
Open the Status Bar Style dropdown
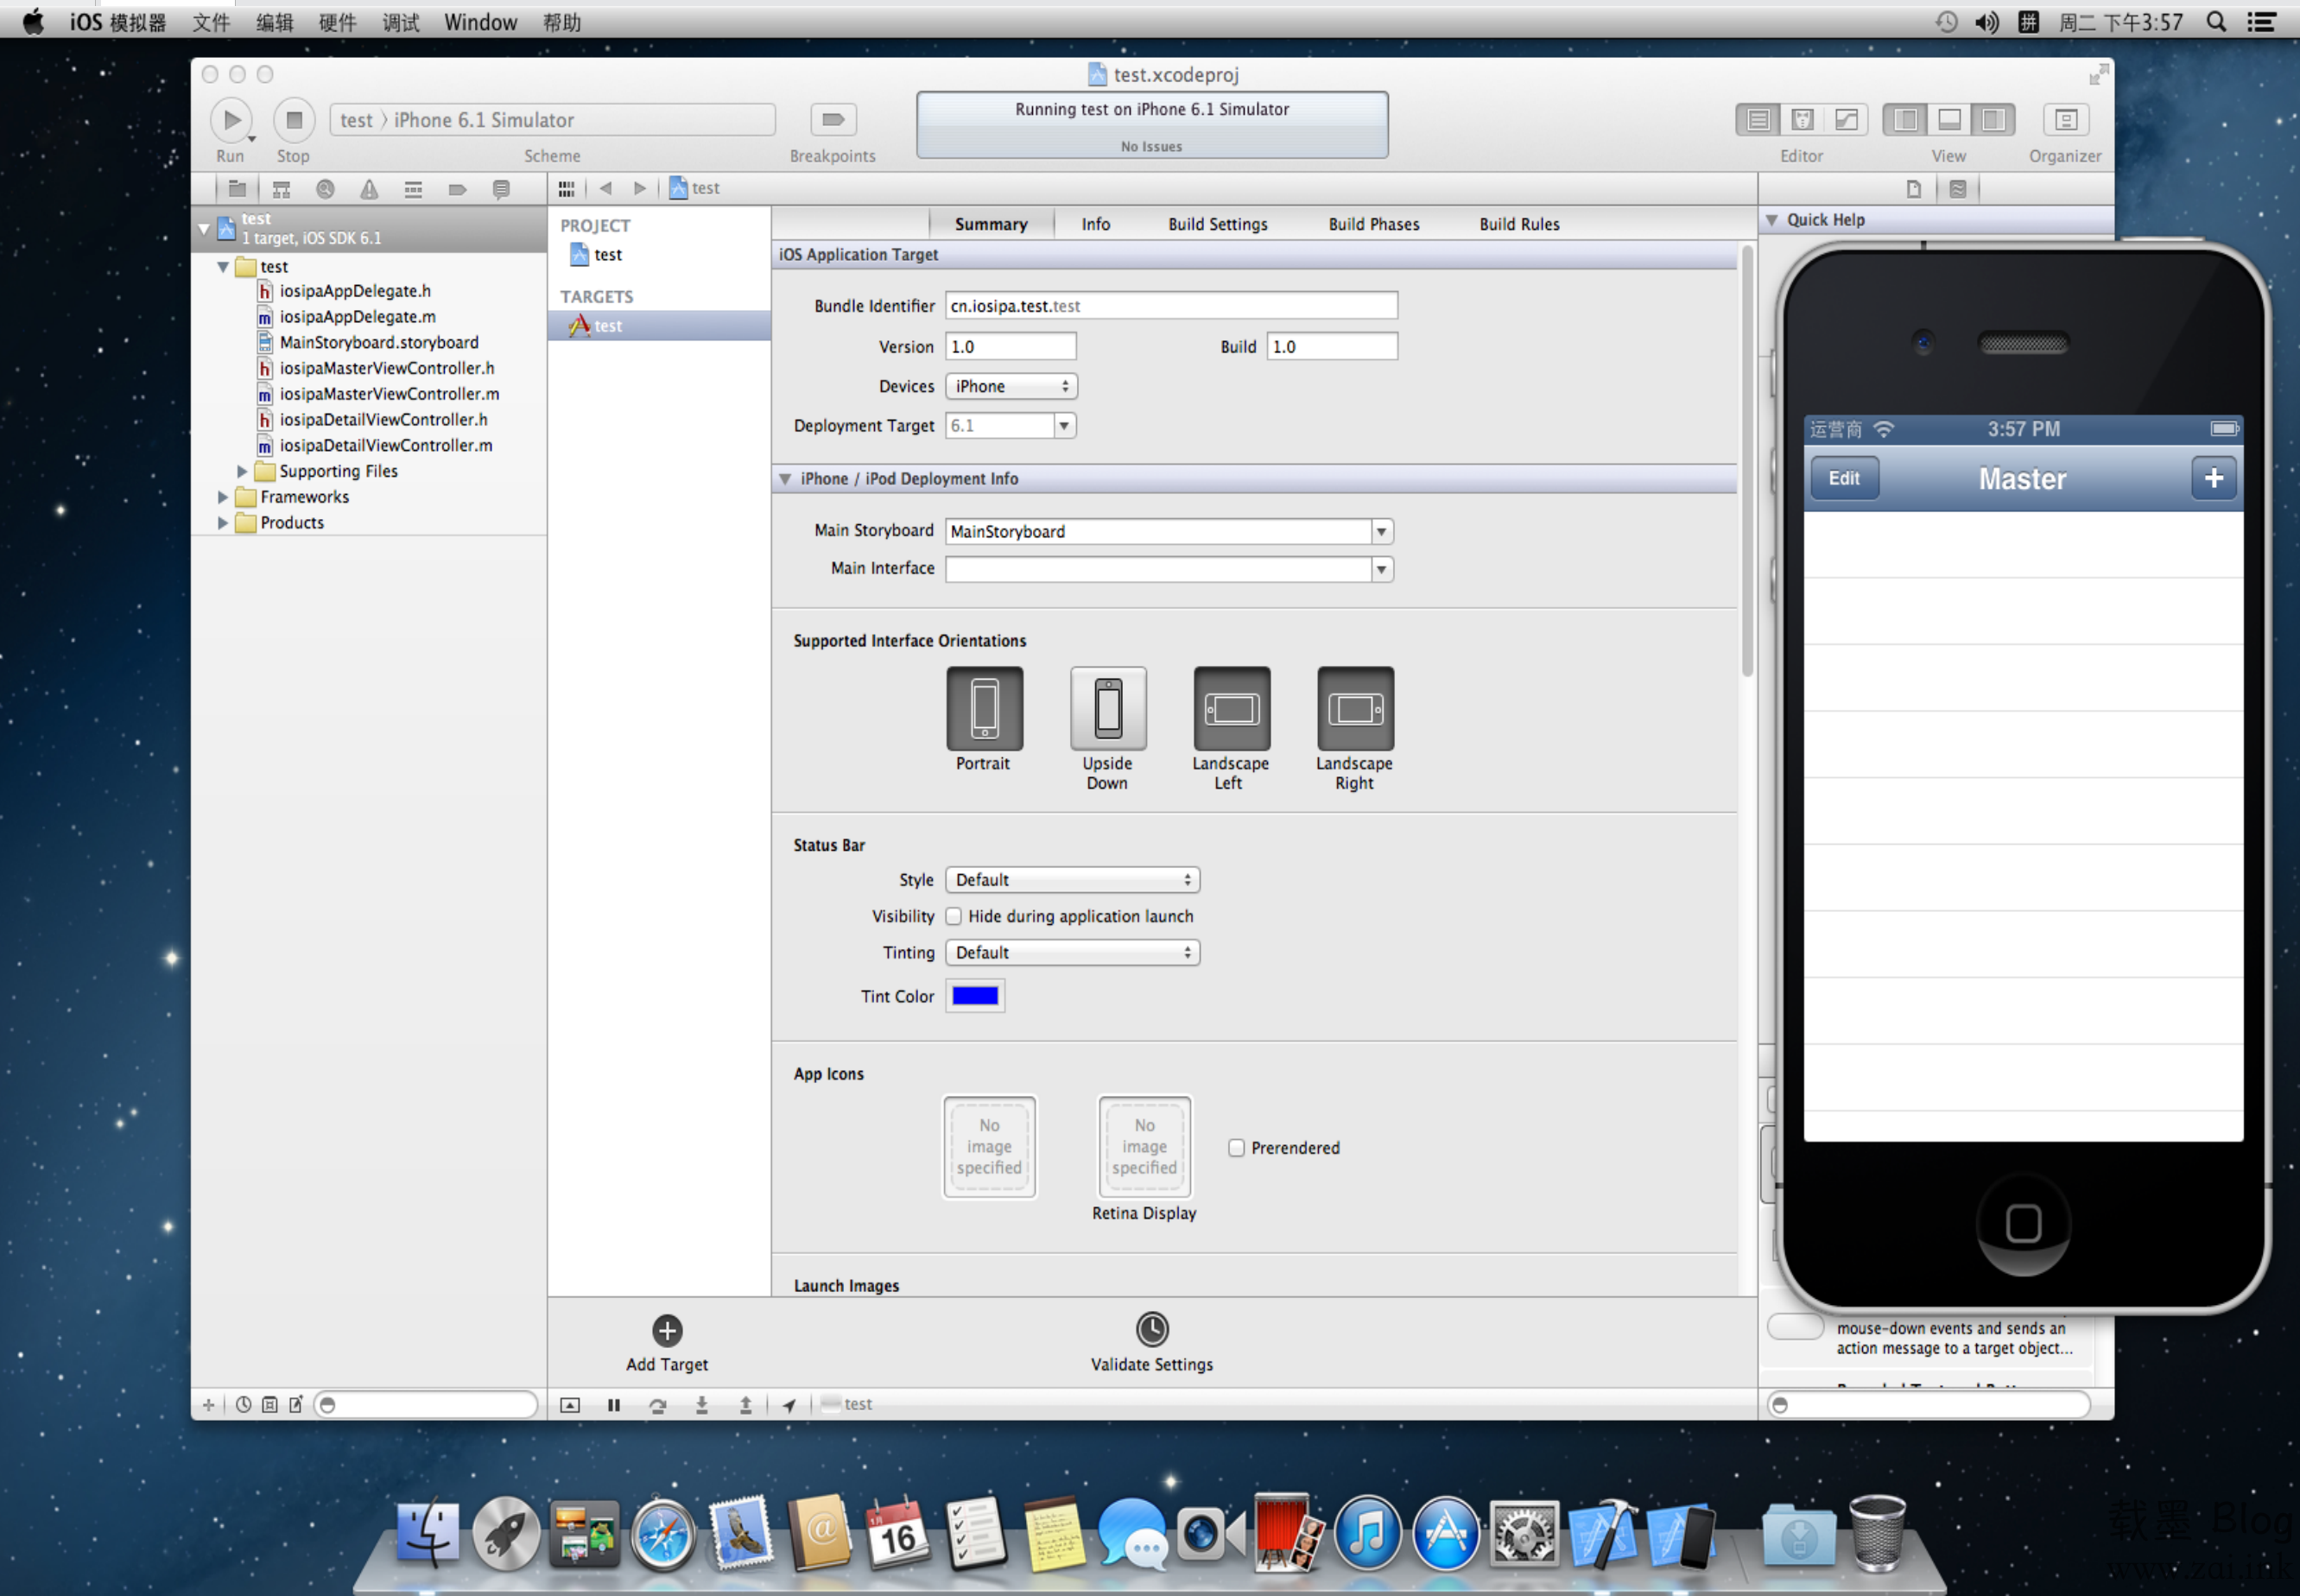pyautogui.click(x=1069, y=879)
